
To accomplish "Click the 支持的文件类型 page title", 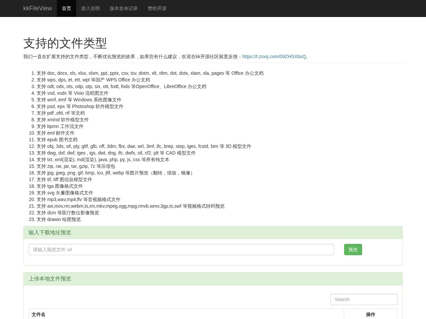I will pyautogui.click(x=65, y=43).
